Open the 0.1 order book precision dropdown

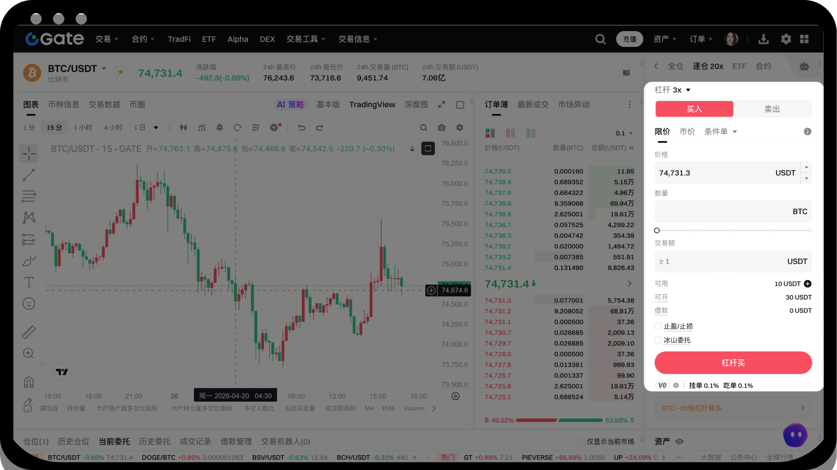[624, 133]
